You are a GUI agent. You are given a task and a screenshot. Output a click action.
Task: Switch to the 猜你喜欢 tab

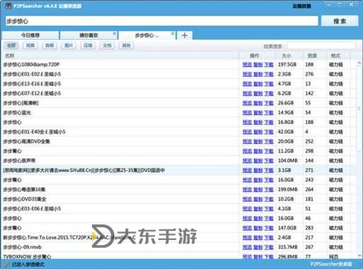(88, 35)
